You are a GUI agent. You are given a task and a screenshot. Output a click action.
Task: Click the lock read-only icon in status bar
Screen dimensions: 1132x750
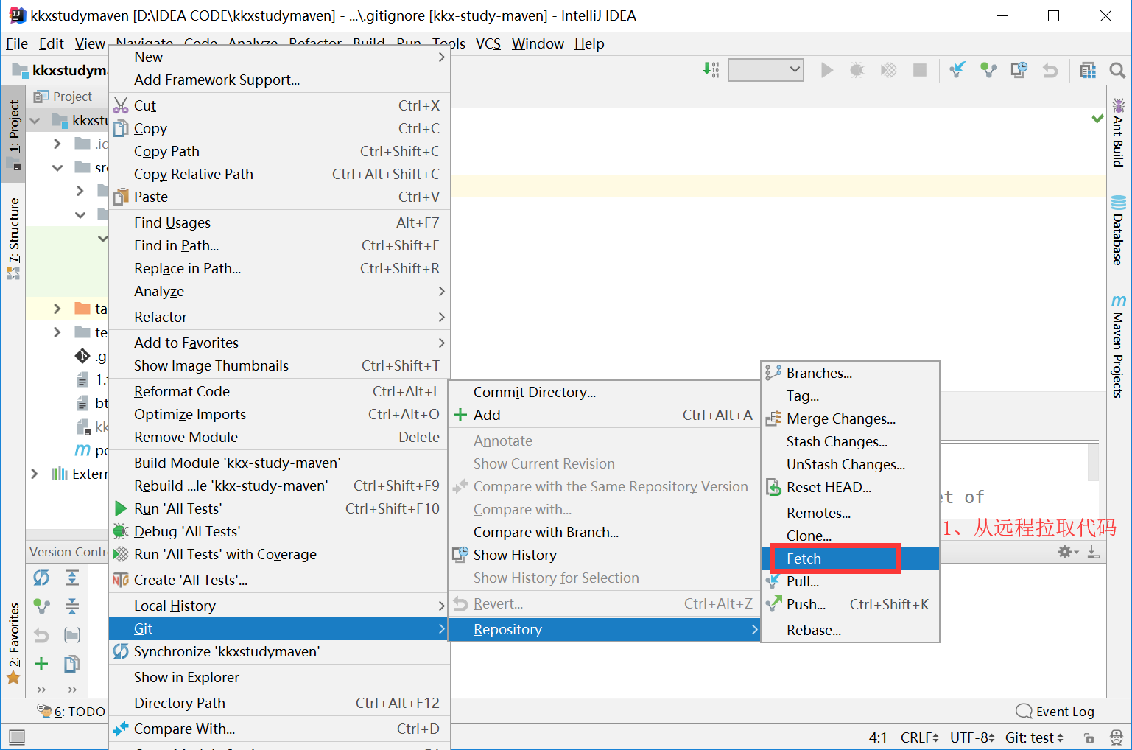1089,737
